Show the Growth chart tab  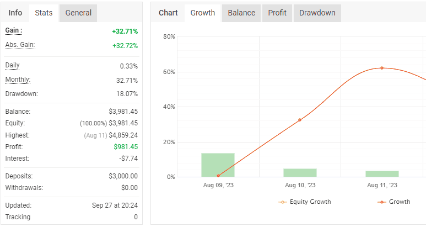click(x=202, y=13)
